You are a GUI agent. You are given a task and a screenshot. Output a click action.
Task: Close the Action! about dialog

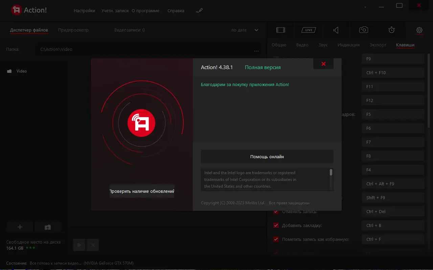tap(323, 64)
